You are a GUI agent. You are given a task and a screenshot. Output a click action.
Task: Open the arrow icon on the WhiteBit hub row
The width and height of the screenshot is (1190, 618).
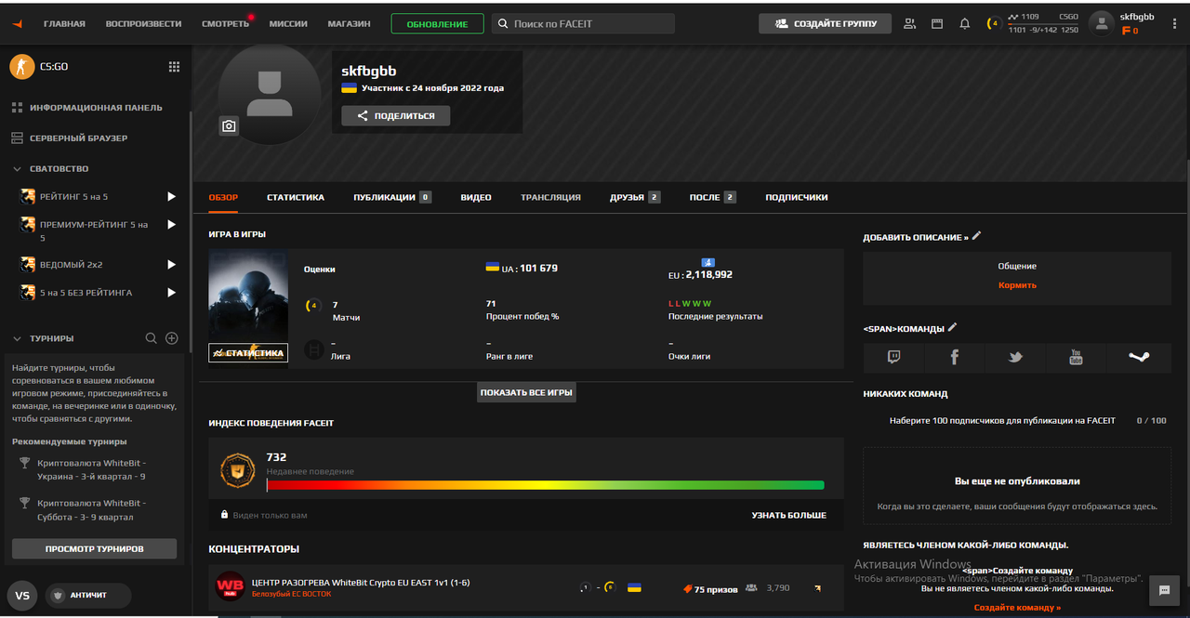pos(817,588)
